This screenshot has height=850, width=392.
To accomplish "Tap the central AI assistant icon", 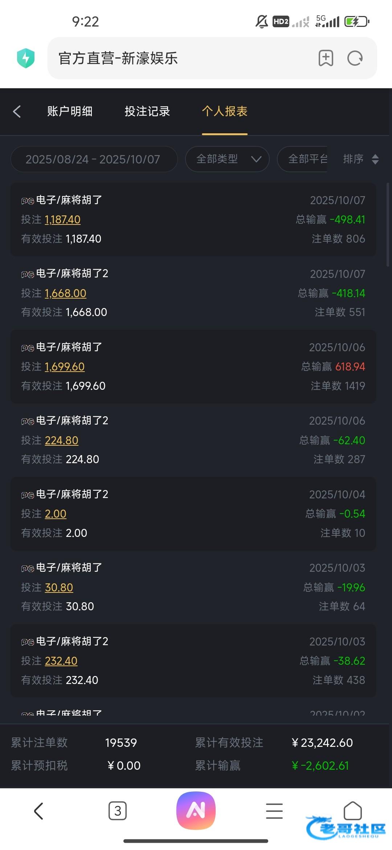I will 196,810.
